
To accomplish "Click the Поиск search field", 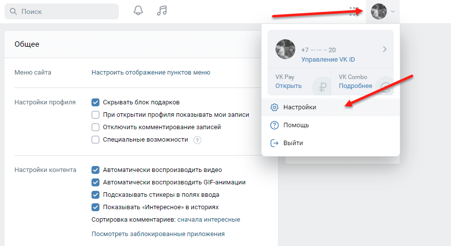I will [x=62, y=11].
